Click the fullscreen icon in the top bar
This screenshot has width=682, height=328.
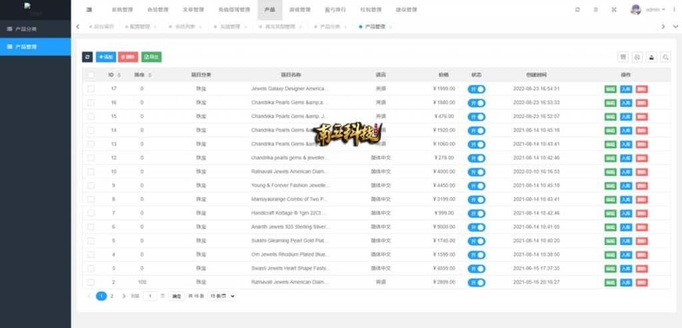(613, 10)
